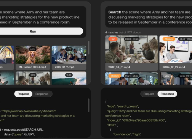The image size is (192, 139).
Task: Click the requests.post(SEARCH_URL, code line
Action: click(22, 130)
